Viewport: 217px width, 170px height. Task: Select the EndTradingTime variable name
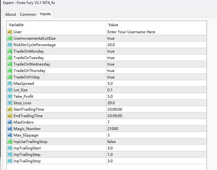[x=28, y=116]
